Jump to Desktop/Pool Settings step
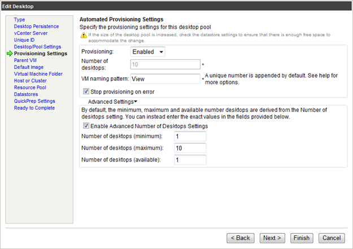Image resolution: width=353 pixels, height=249 pixels. click(37, 47)
